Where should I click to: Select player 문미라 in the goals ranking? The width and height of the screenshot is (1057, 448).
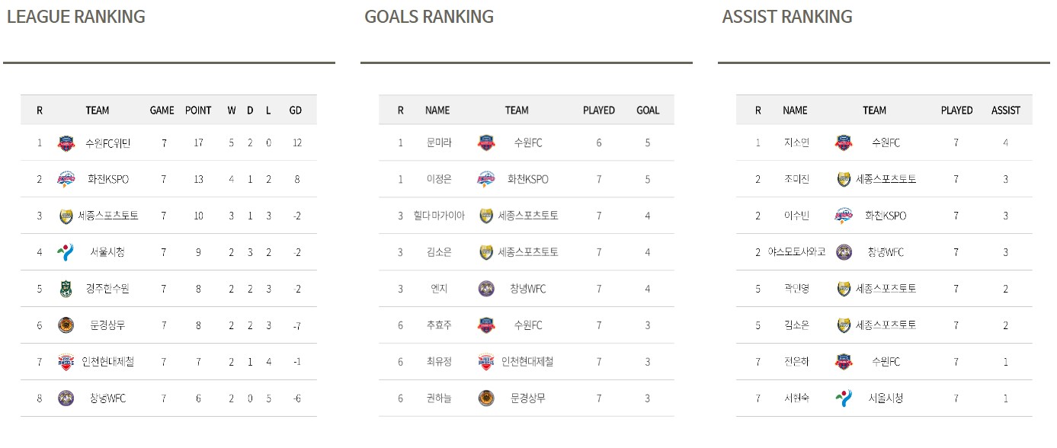pyautogui.click(x=440, y=142)
